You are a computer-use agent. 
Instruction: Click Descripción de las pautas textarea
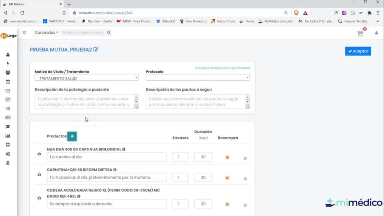(x=198, y=102)
